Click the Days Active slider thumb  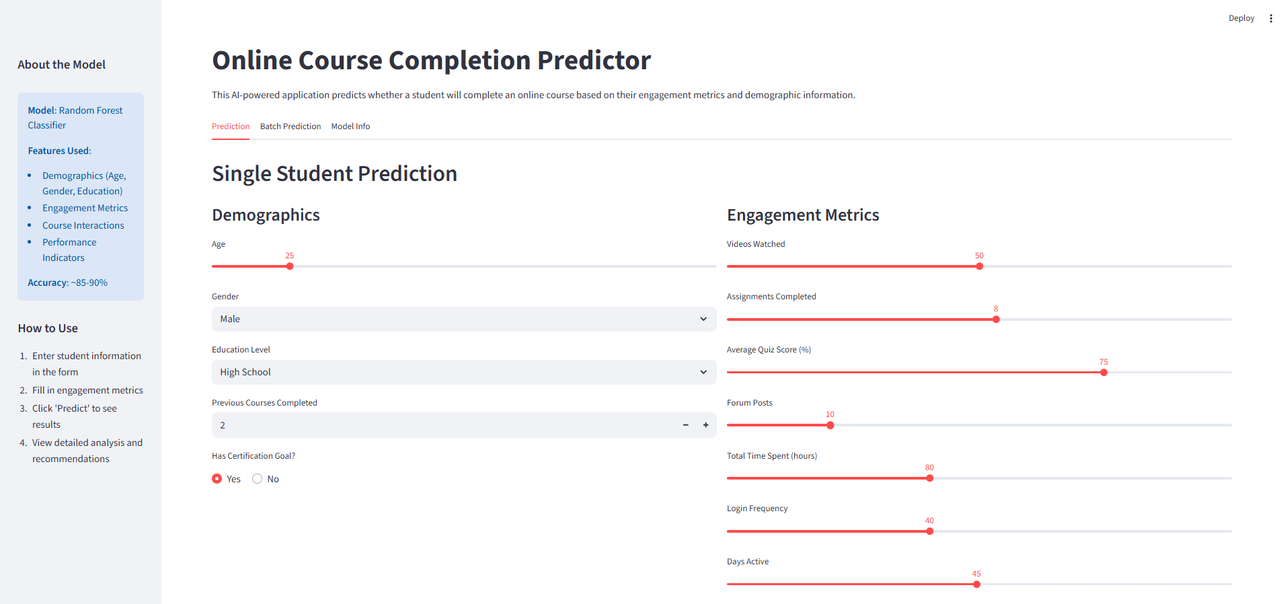pos(976,584)
